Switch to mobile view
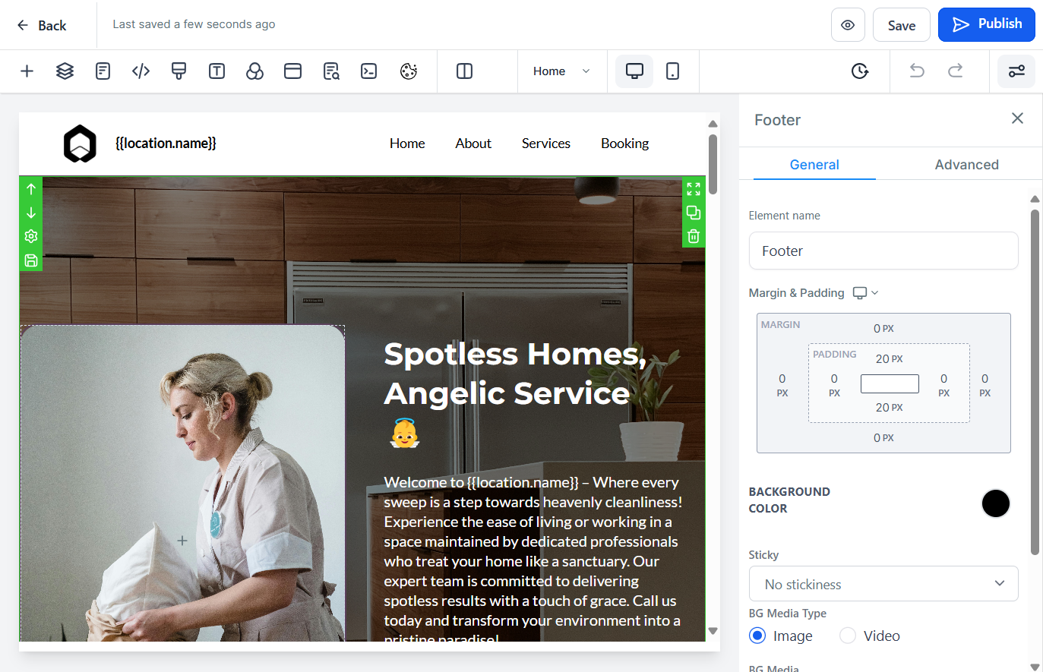 coord(672,71)
